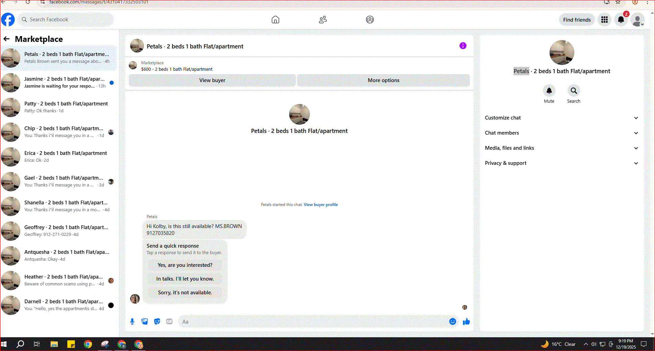The width and height of the screenshot is (655, 351).
Task: Choose a sticker
Action: [157, 321]
